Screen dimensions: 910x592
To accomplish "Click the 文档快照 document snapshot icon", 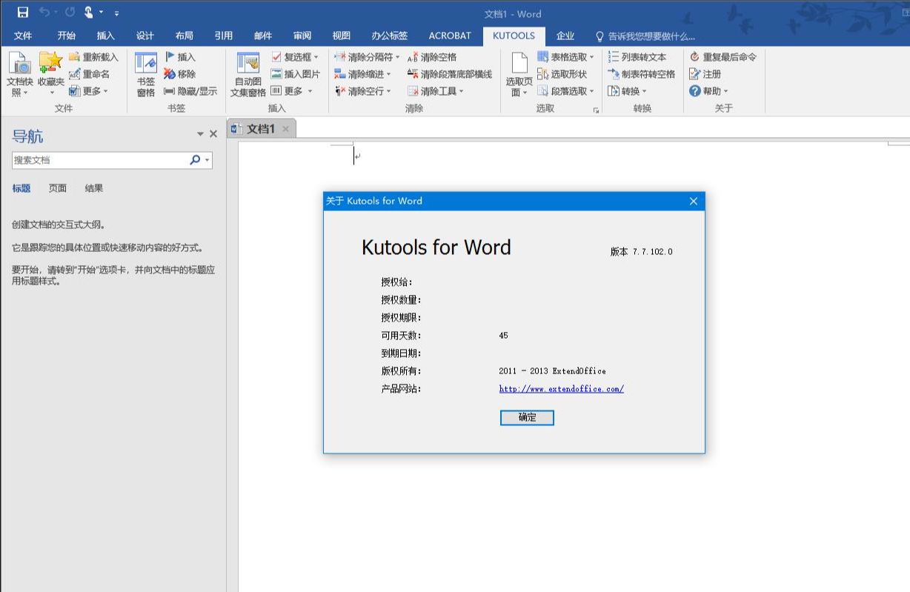I will tap(19, 64).
